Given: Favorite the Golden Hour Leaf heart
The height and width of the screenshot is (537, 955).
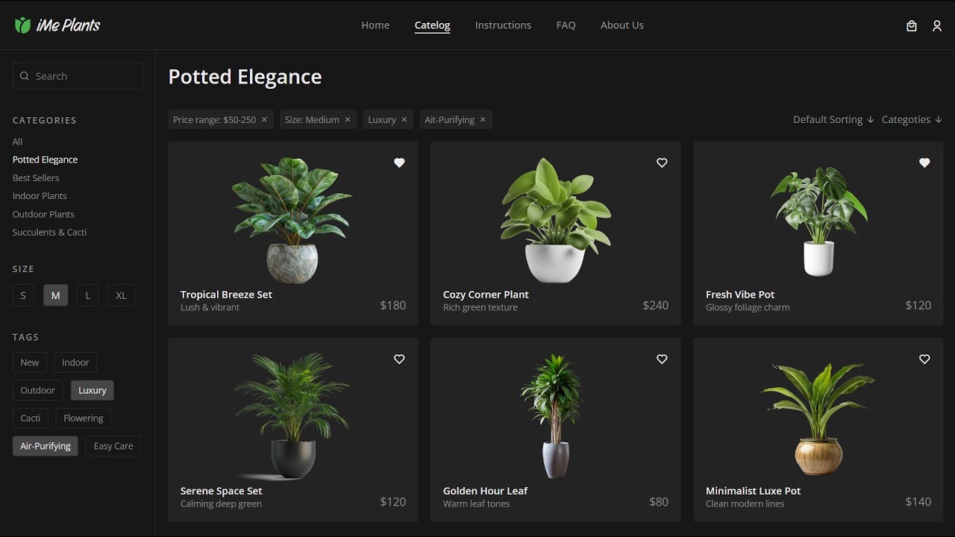Looking at the screenshot, I should (662, 359).
